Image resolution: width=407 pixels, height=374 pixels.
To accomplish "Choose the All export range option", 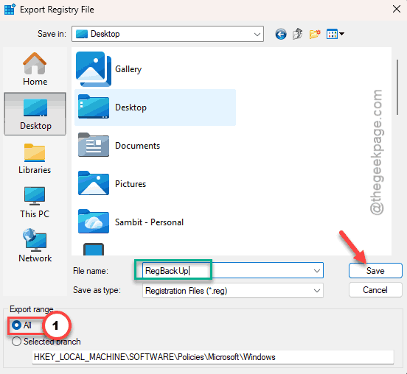I will coord(22,325).
